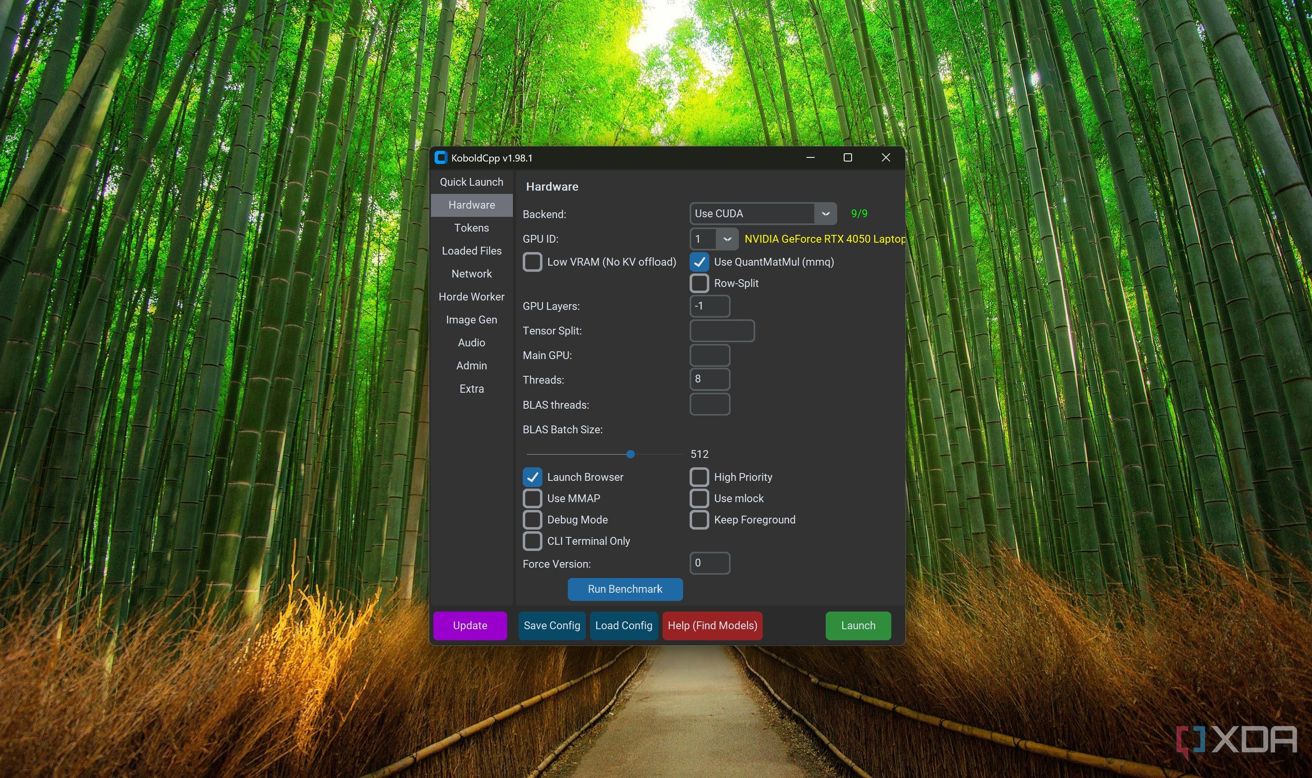Maximize the KoboldCpp window

(847, 158)
